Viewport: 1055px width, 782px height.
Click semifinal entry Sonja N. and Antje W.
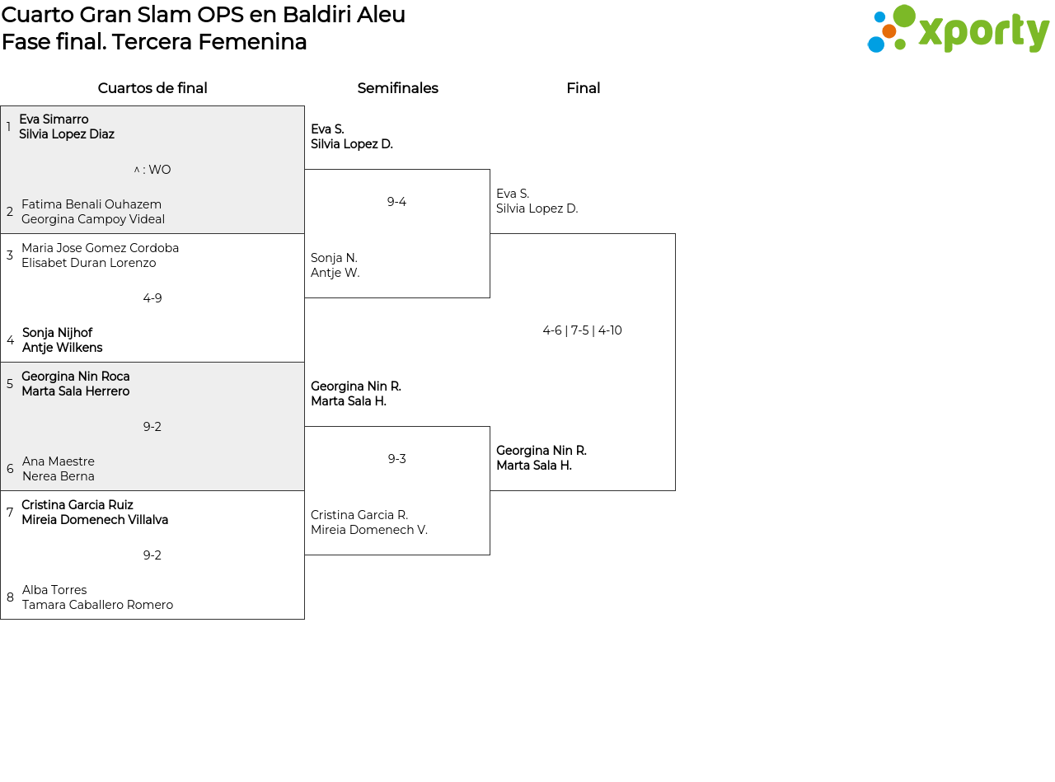[335, 265]
